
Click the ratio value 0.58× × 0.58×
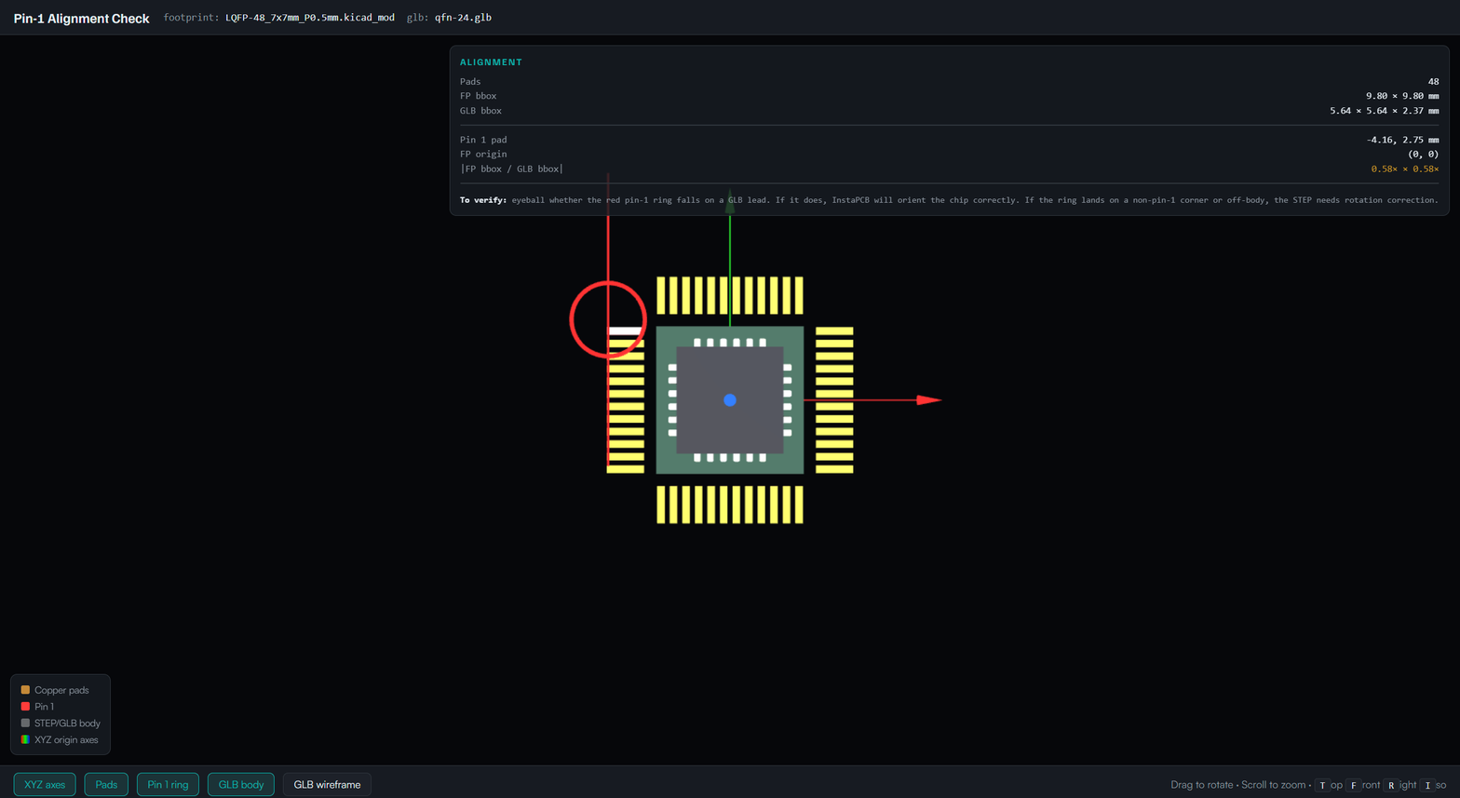tap(1405, 169)
